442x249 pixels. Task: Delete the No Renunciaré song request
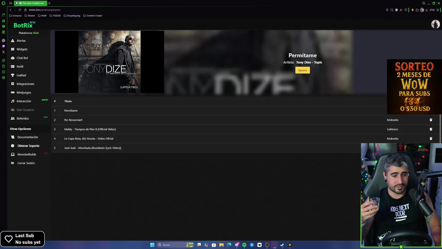(431, 120)
